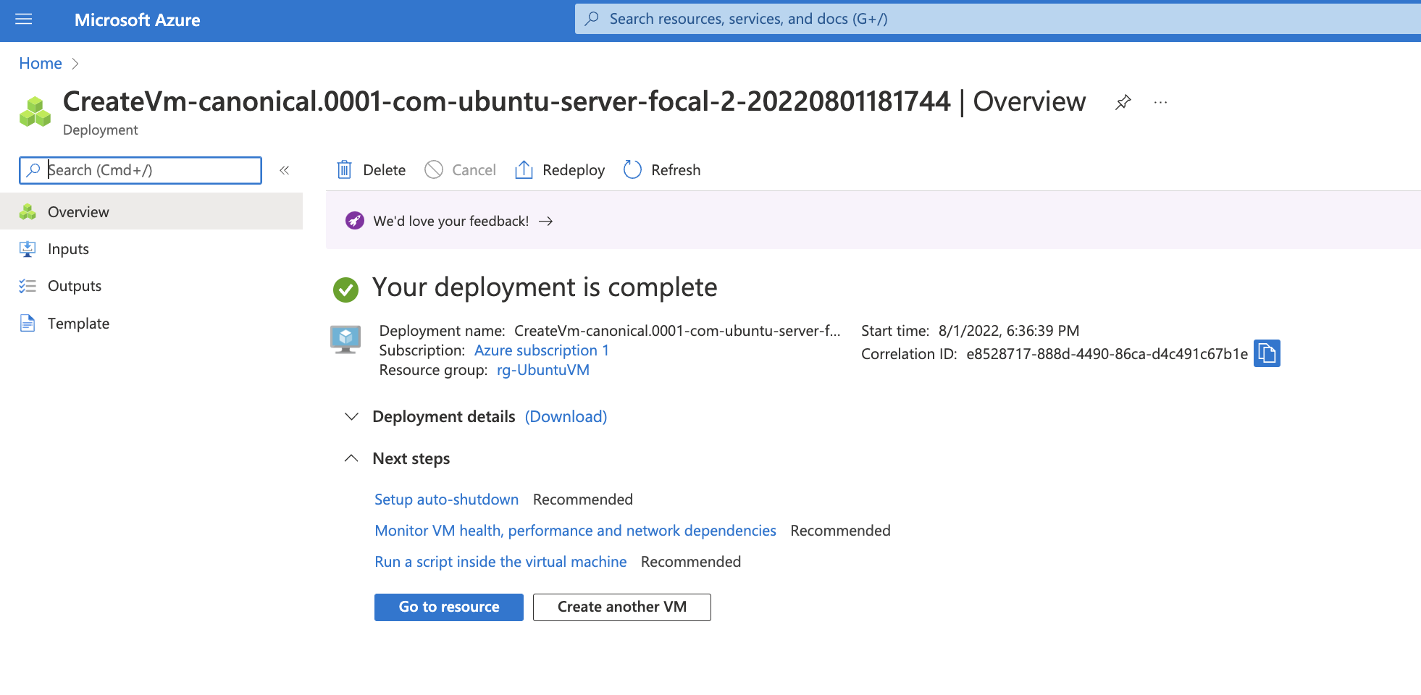The width and height of the screenshot is (1421, 695).
Task: Open Azure subscription 1 link
Action: pyautogui.click(x=542, y=350)
